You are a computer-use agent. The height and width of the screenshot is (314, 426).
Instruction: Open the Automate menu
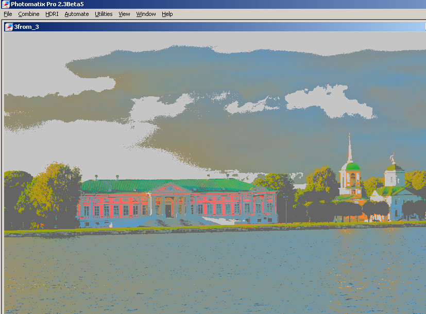[x=77, y=14]
